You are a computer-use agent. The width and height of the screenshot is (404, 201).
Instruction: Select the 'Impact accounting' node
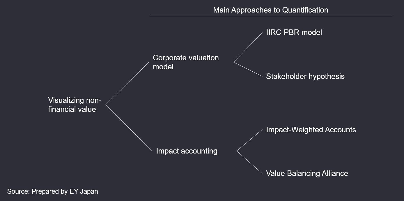pos(187,151)
